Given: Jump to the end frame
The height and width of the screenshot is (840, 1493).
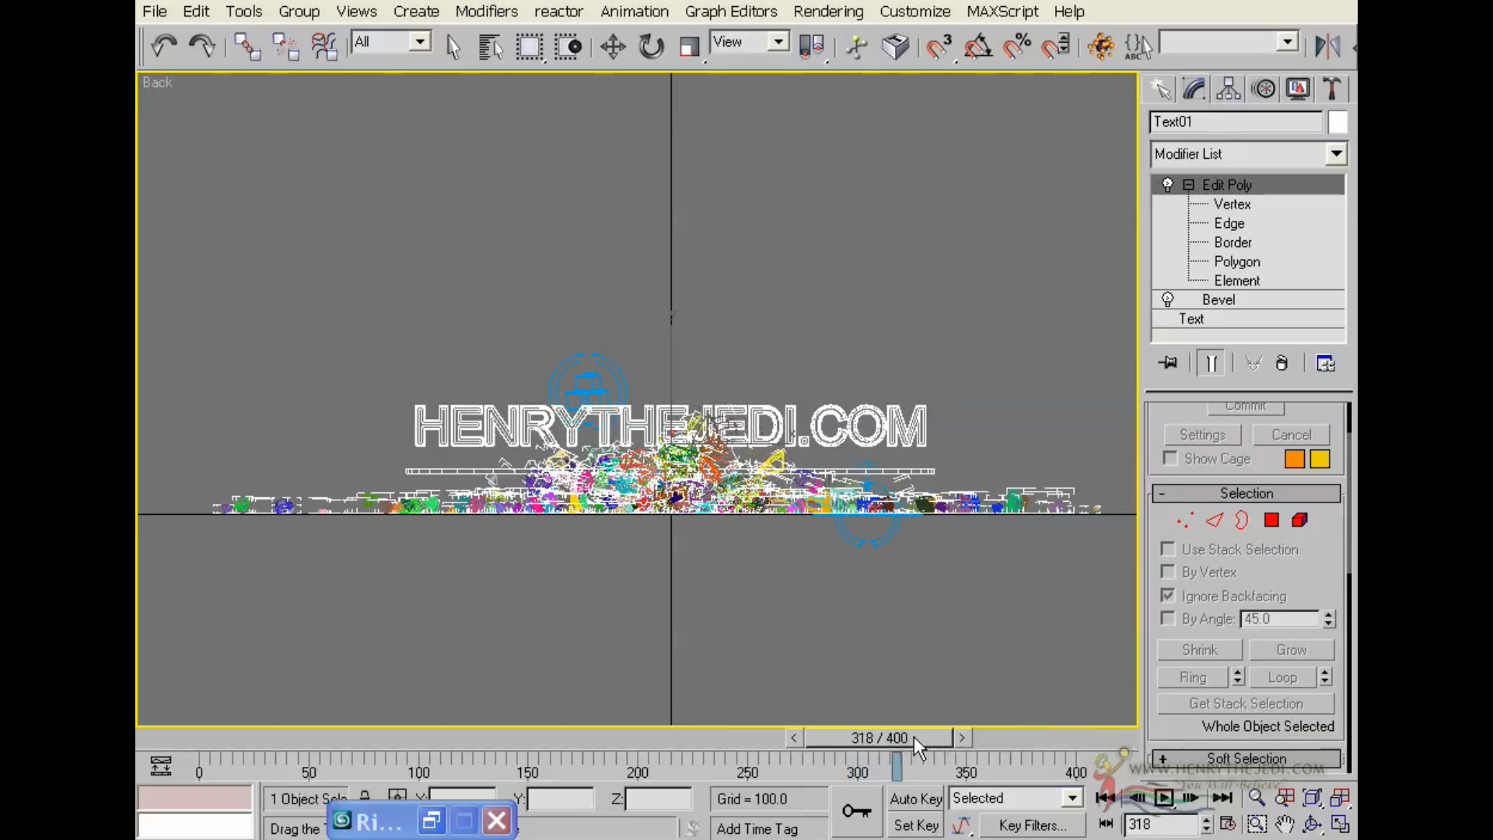Looking at the screenshot, I should pos(1222,798).
